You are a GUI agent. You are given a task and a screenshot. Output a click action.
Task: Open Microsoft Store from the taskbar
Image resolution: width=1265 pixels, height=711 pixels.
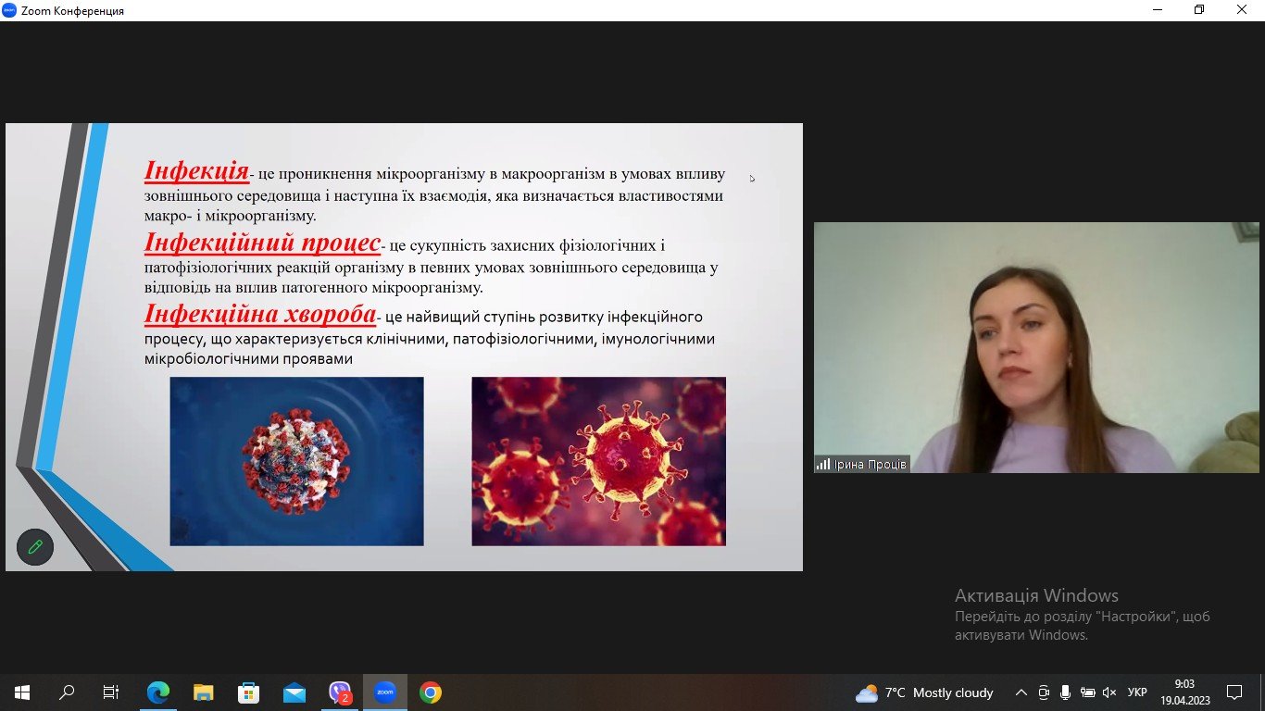(249, 692)
